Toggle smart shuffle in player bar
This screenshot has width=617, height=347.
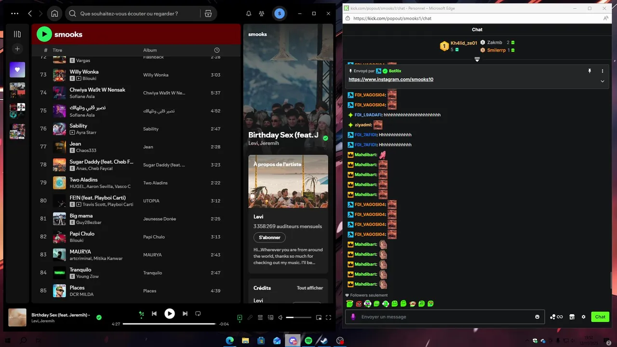[x=141, y=314]
